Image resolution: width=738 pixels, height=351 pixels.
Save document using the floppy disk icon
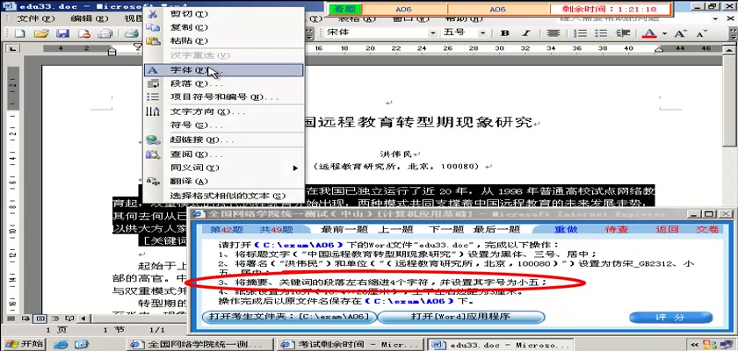[62, 33]
